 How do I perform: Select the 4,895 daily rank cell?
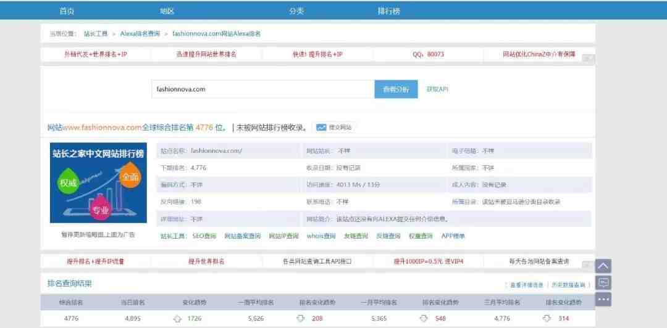click(x=133, y=319)
